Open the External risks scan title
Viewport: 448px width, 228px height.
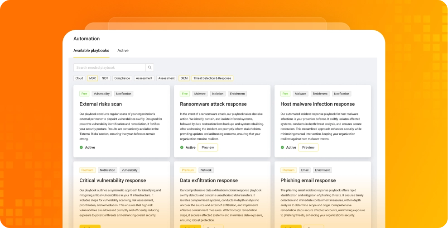101,104
